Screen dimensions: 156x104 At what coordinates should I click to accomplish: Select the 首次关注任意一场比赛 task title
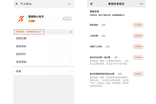(100, 57)
